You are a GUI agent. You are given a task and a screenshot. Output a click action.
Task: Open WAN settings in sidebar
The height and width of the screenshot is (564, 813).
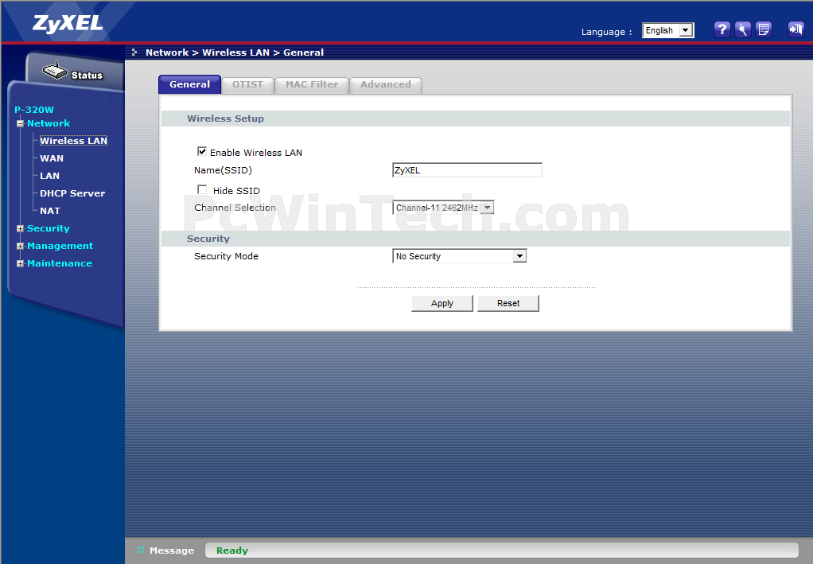tap(52, 158)
